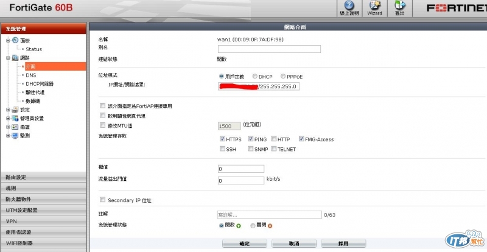Screen dimensions: 487x252
Task: Launch the Wizard icon
Action: pyautogui.click(x=374, y=5)
